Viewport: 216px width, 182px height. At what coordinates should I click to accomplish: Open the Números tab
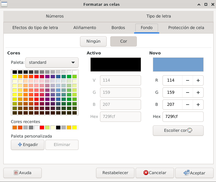pos(55,16)
